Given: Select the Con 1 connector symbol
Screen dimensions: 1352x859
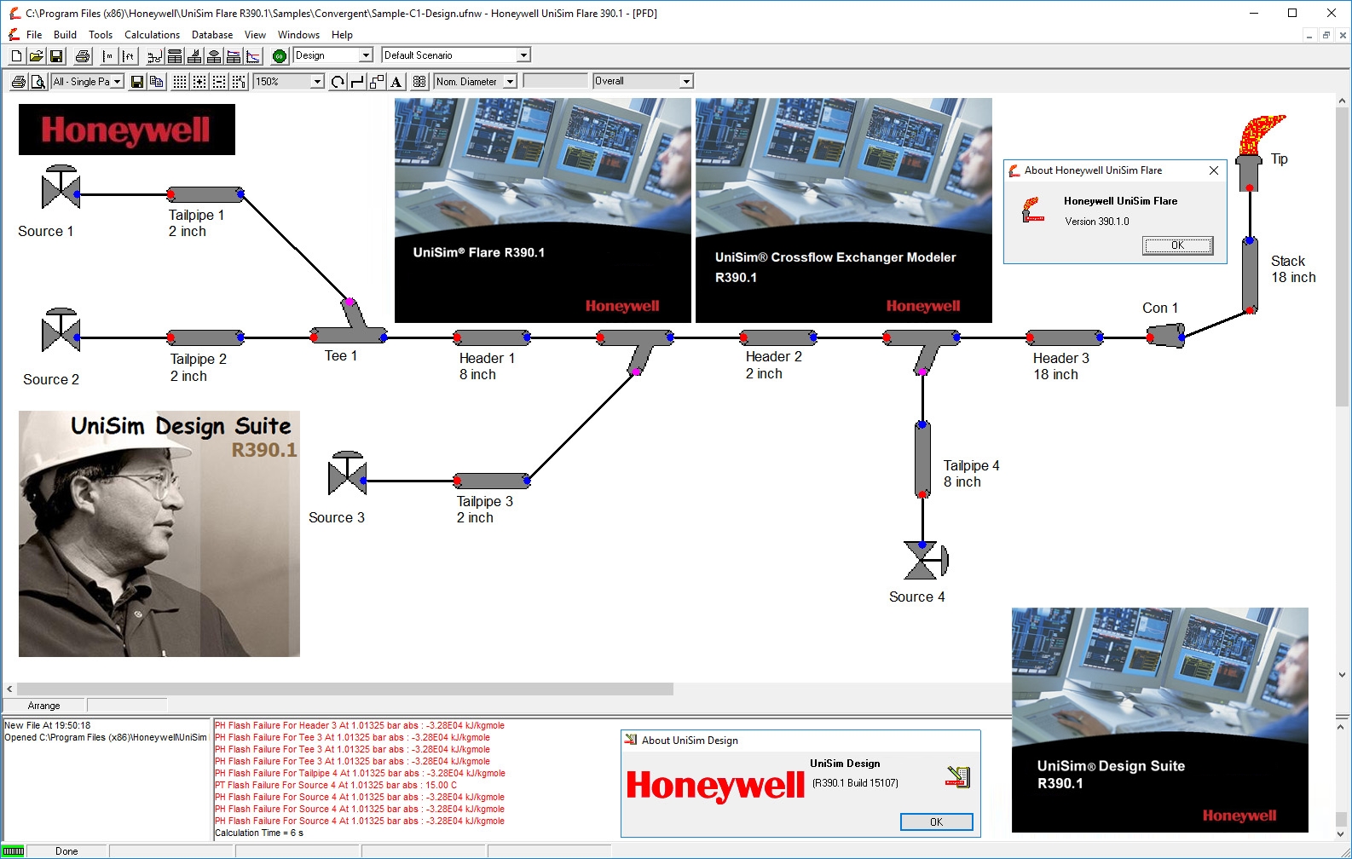Looking at the screenshot, I should coord(1165,337).
